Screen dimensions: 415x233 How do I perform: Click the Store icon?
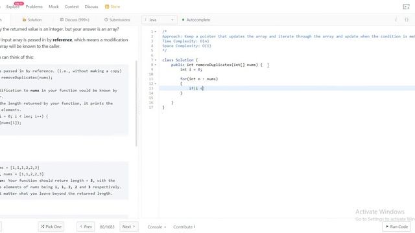click(x=107, y=6)
